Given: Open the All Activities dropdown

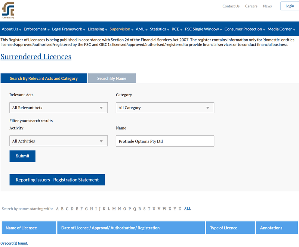Looking at the screenshot, I should click(59, 141).
